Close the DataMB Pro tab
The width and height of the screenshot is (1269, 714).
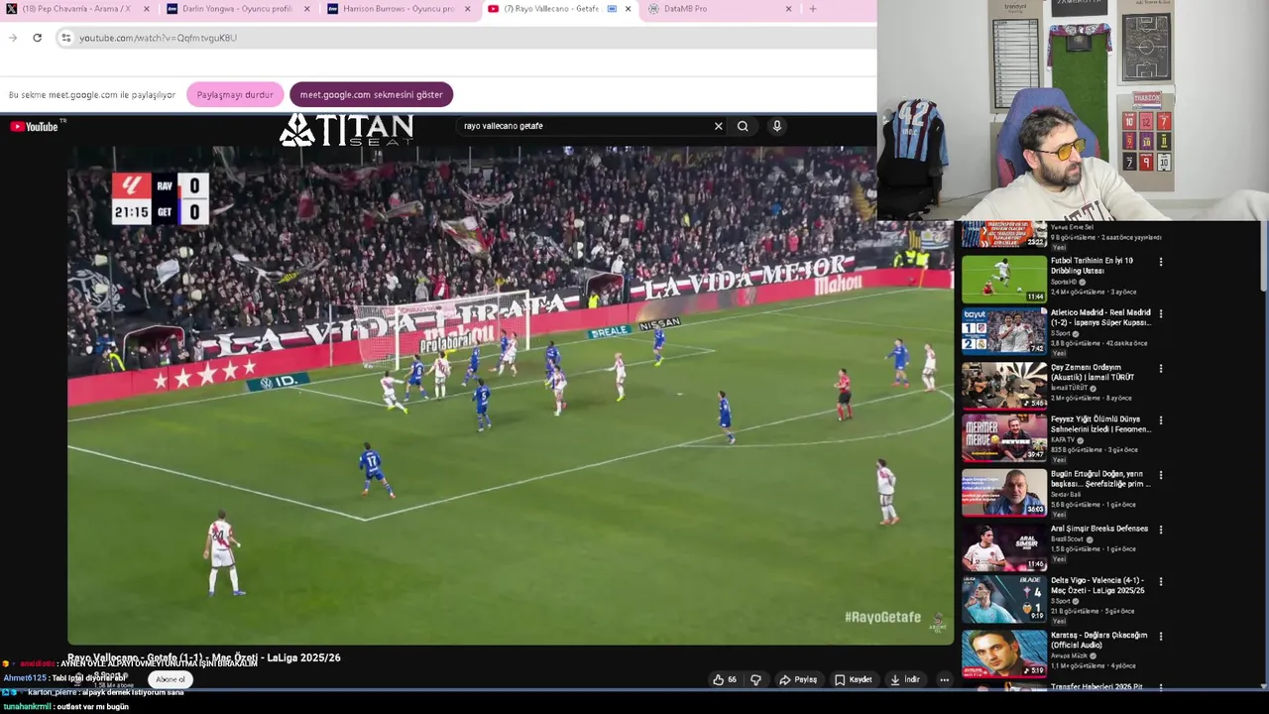pos(788,9)
